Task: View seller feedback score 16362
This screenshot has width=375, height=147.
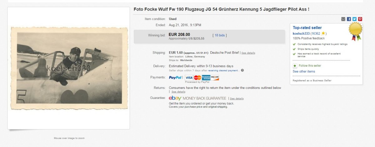Action: tap(316, 33)
